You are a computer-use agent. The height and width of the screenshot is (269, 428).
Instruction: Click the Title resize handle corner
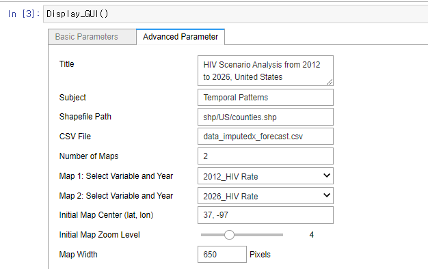330,82
